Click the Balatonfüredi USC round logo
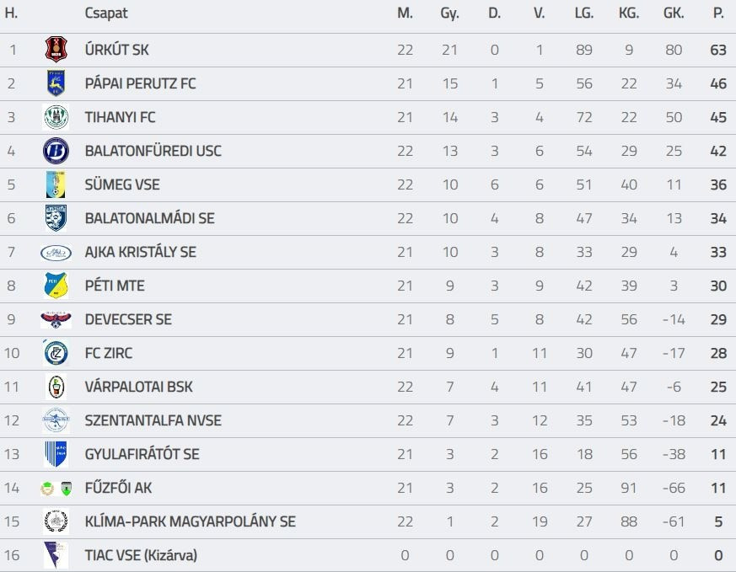The height and width of the screenshot is (572, 736). pos(56,152)
